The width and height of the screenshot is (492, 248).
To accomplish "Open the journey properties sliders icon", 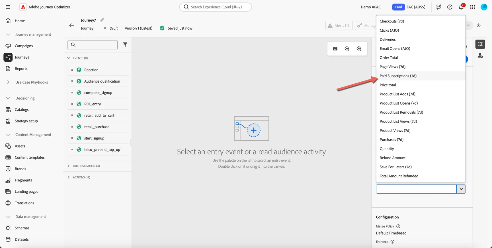I will (480, 44).
